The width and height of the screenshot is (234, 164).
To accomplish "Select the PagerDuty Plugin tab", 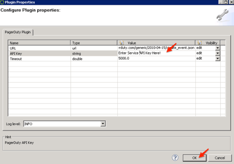I will [18, 33].
